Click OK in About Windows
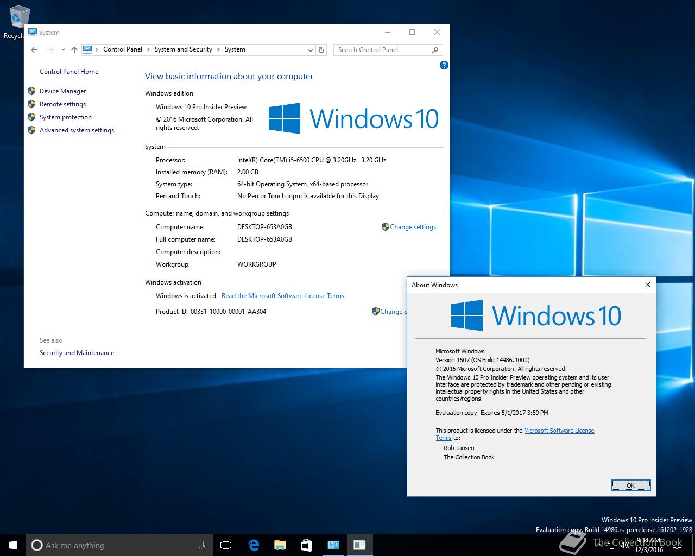 (630, 485)
